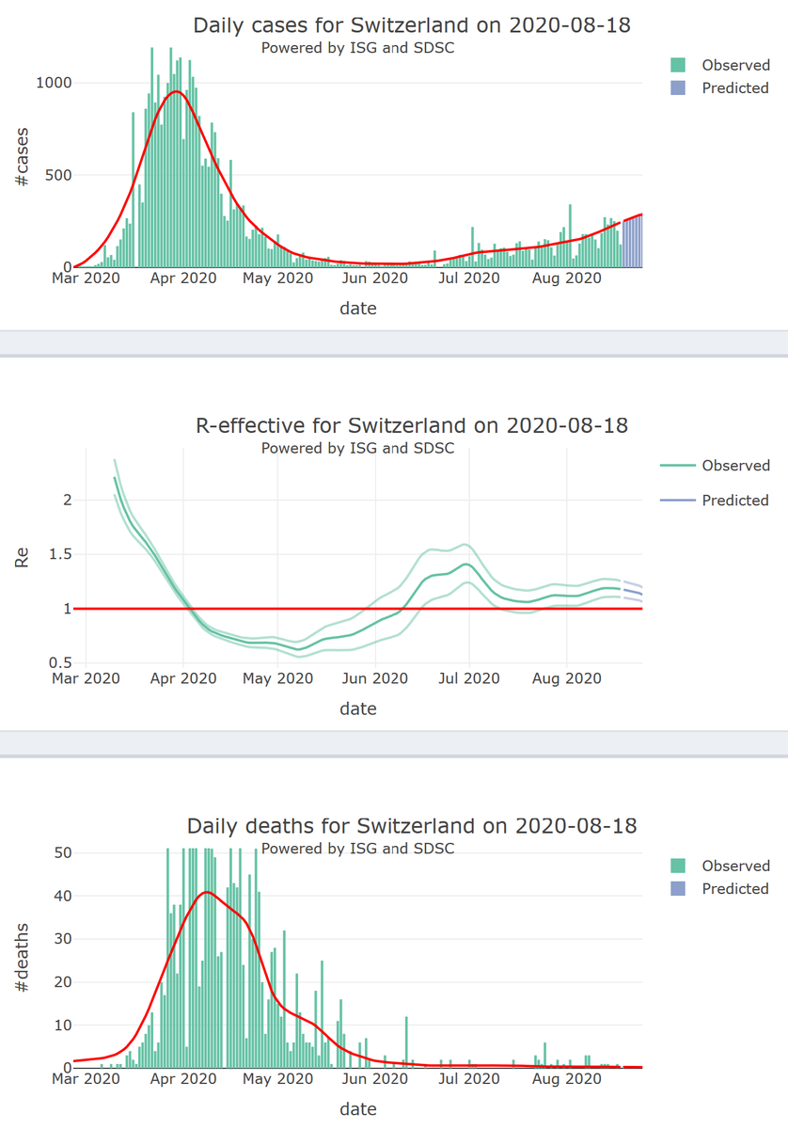The width and height of the screenshot is (788, 1129).
Task: Click the R-effective for Switzerland chart title
Action: click(412, 426)
